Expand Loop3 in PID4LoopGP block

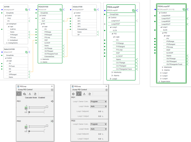tap(161, 76)
